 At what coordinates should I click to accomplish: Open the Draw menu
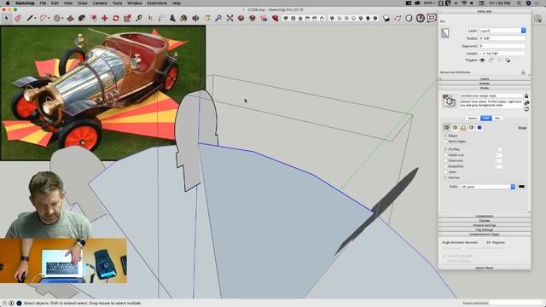pyautogui.click(x=83, y=3)
